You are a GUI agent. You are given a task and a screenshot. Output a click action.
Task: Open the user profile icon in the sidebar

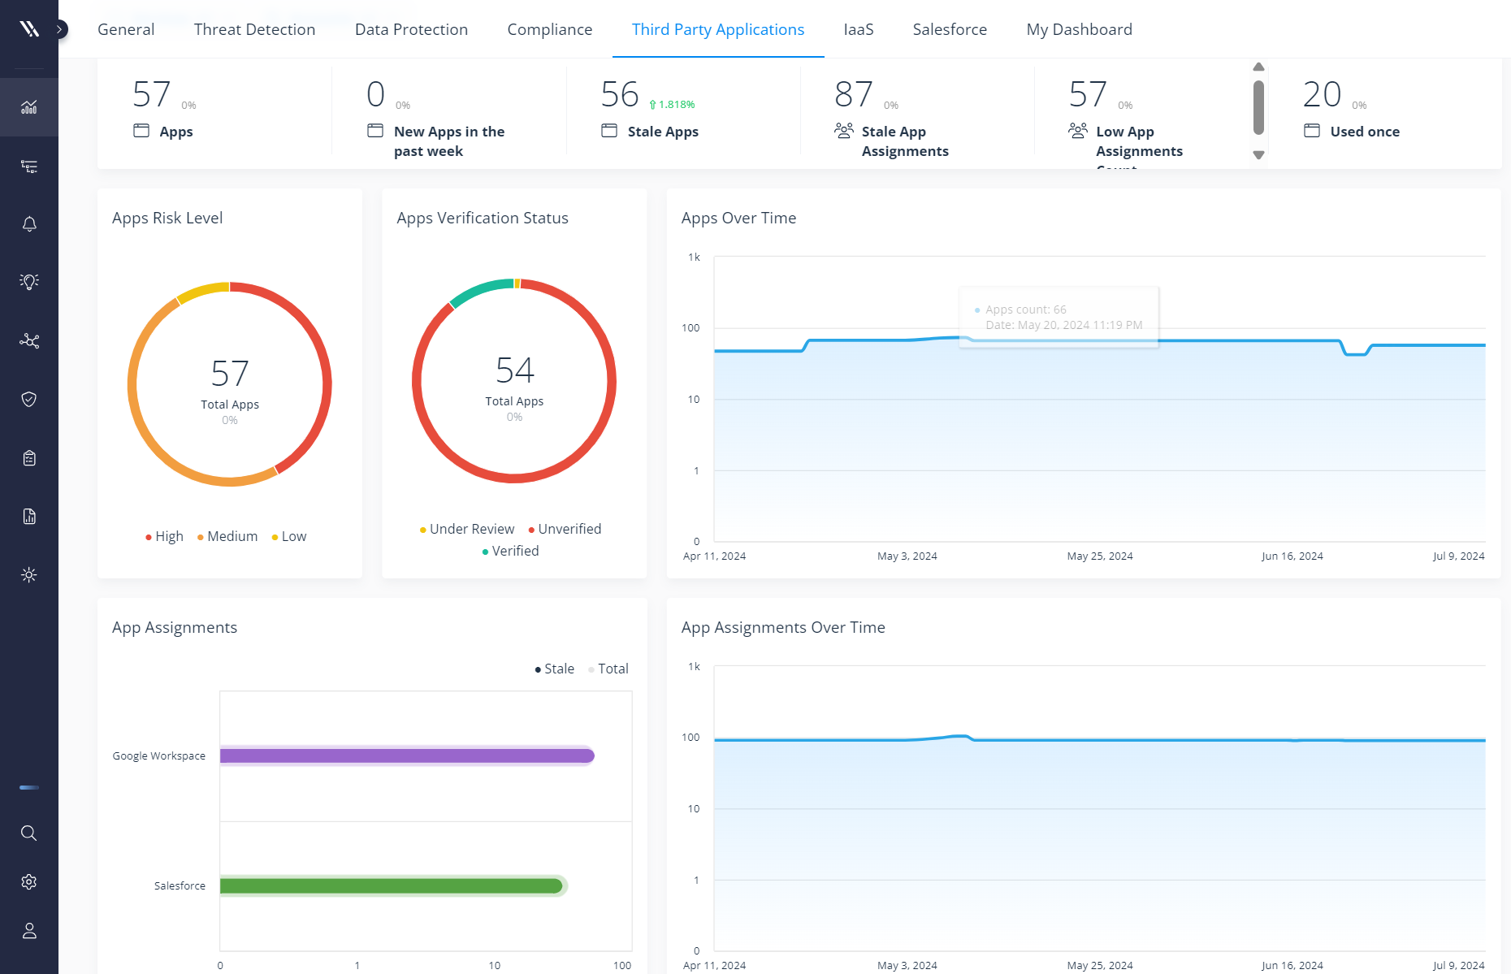point(29,931)
